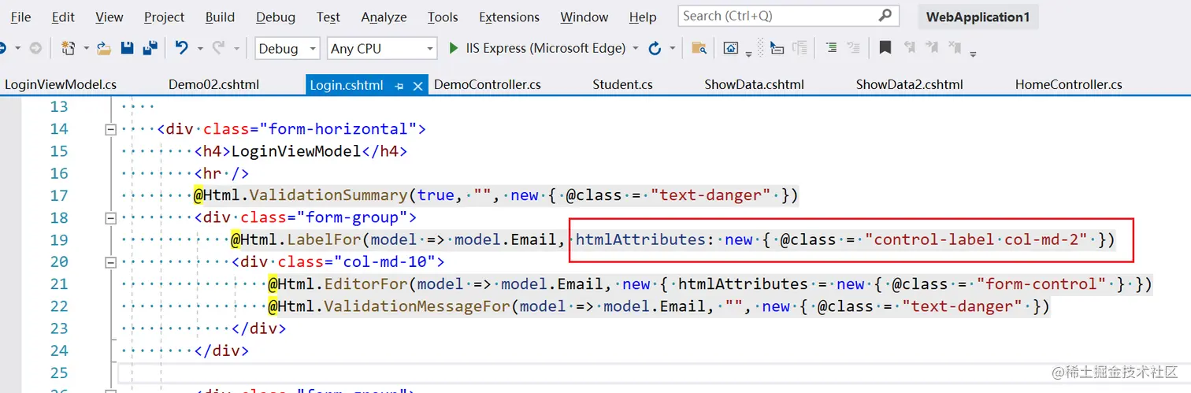Click the WebApplication1 solution name button

(x=978, y=17)
